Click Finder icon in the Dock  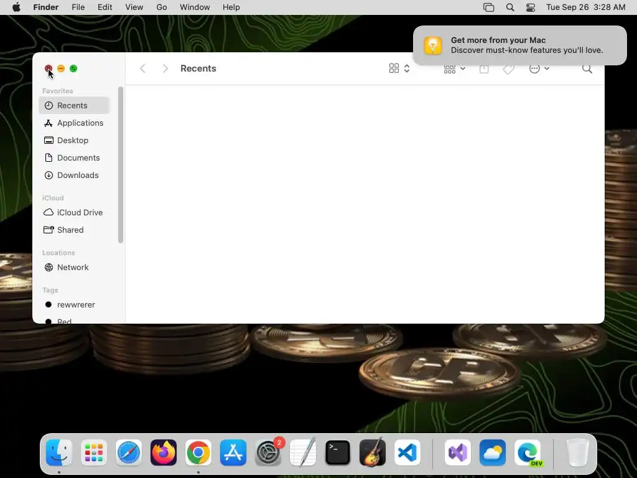(59, 452)
